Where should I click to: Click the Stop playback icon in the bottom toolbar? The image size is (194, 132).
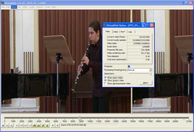point(3,126)
